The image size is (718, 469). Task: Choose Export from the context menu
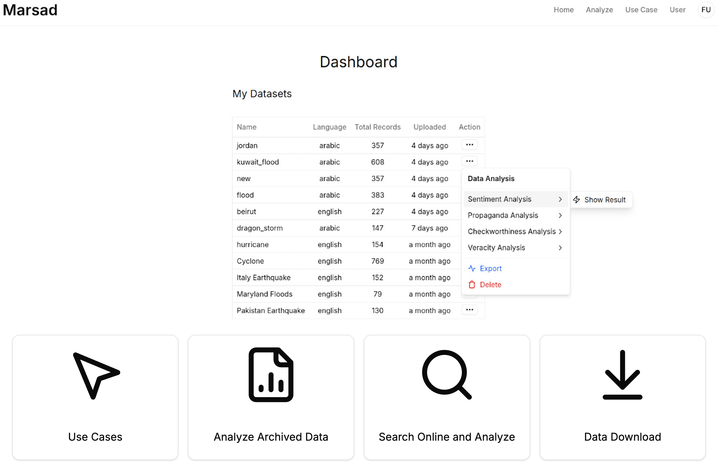[x=490, y=268]
